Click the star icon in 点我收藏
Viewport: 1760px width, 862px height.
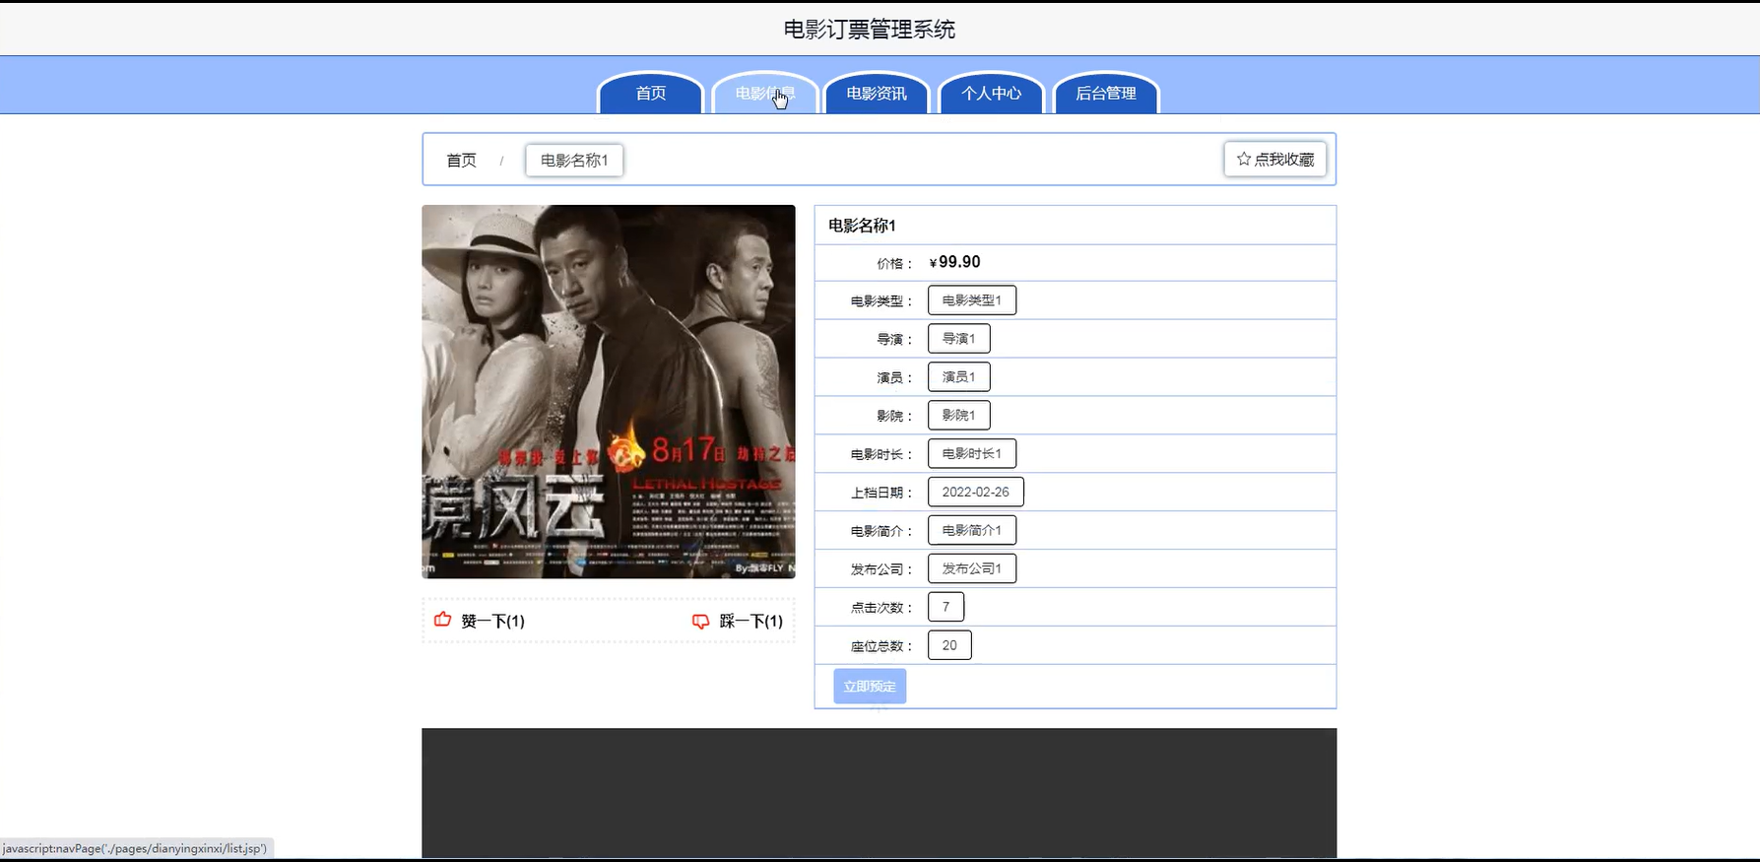[x=1244, y=159]
